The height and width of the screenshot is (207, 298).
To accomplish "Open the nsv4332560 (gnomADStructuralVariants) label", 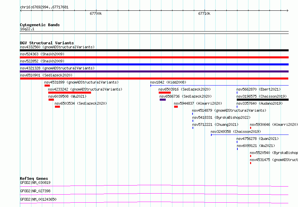I will point(57,47).
